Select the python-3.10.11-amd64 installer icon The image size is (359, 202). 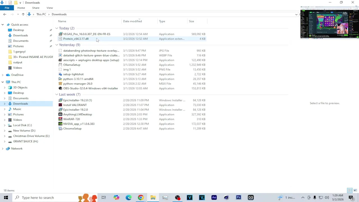(x=60, y=79)
